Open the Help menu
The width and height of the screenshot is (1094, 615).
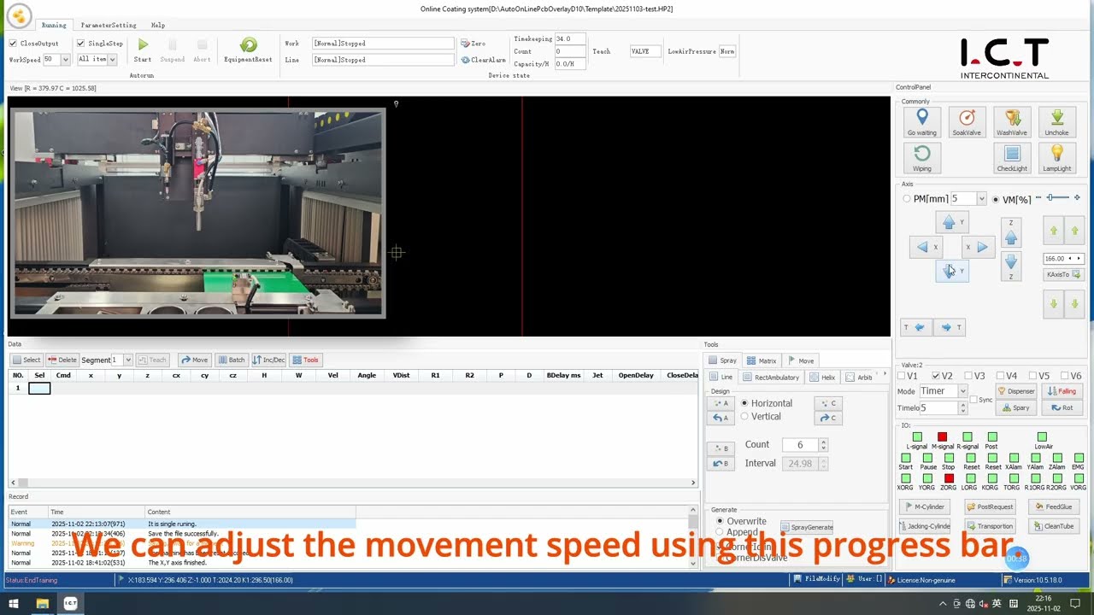(158, 25)
